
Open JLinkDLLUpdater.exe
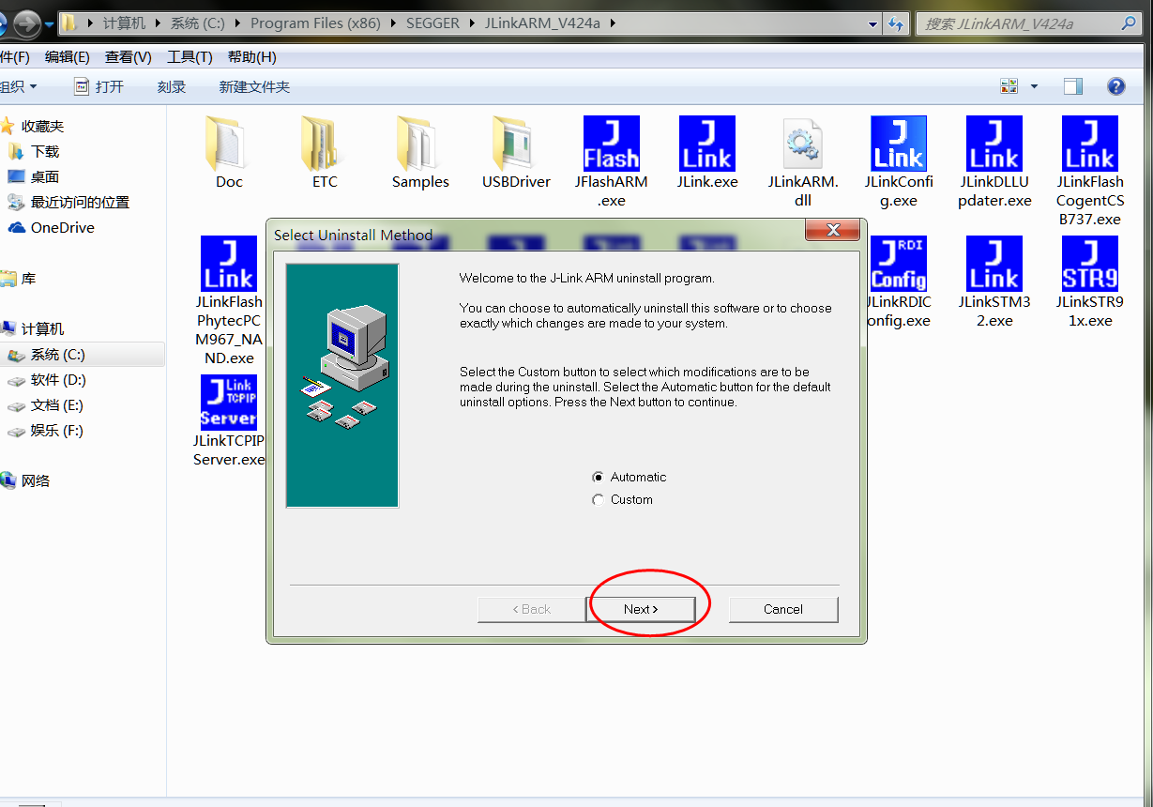tap(994, 145)
